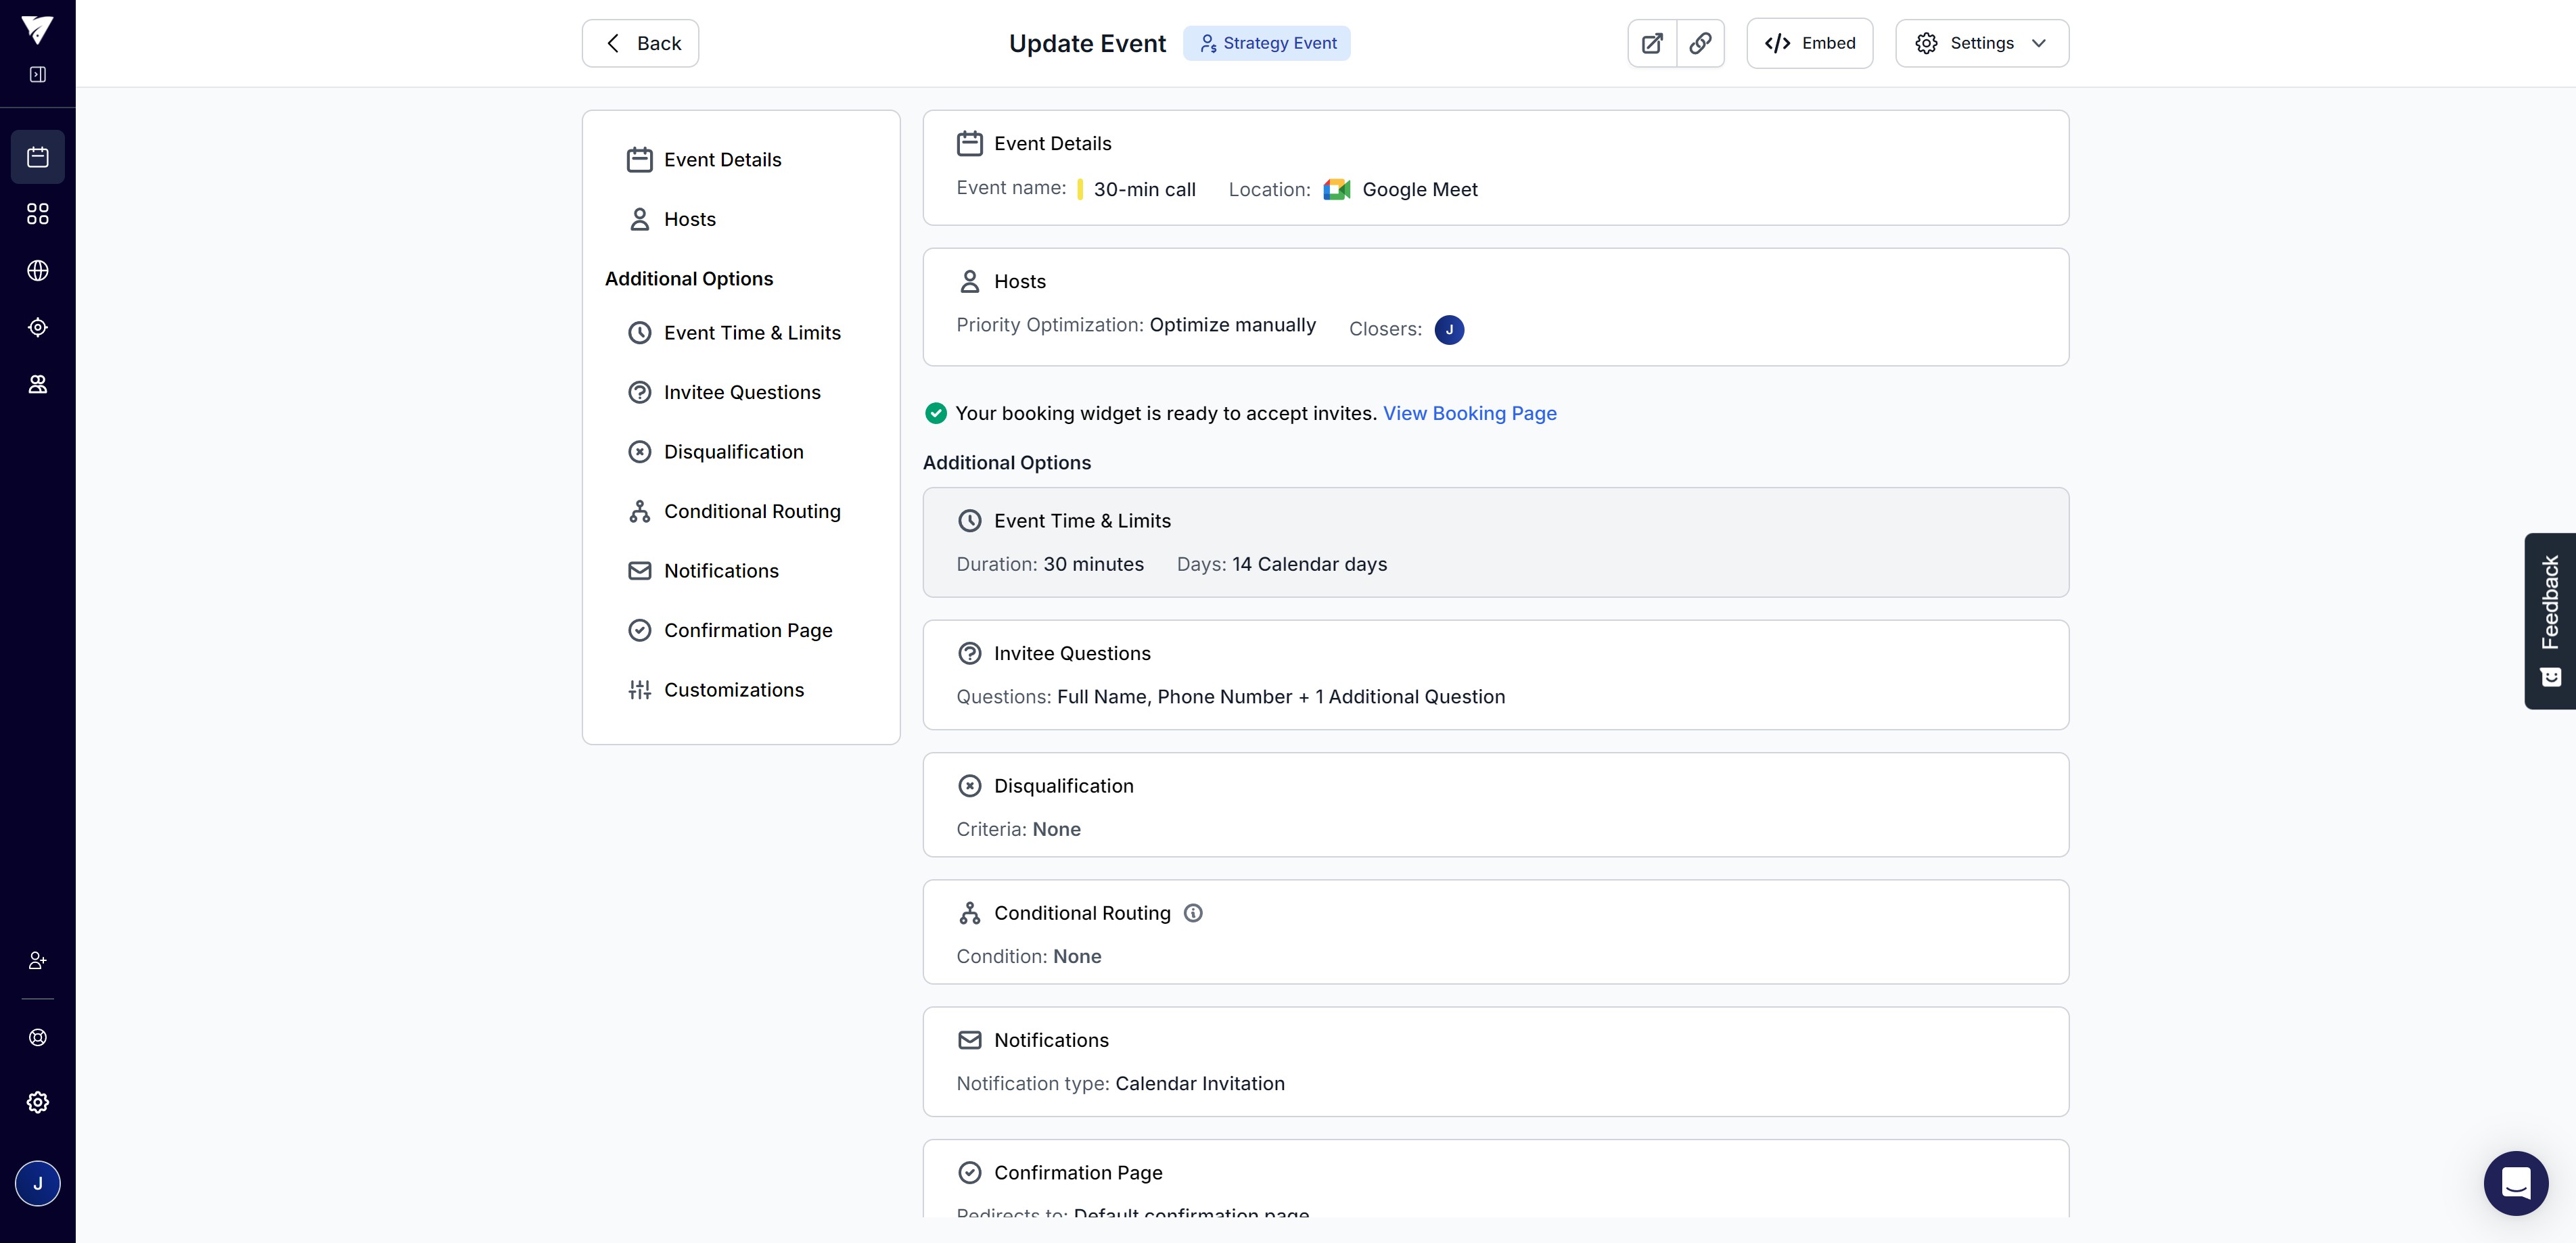Click the open-in-new-window icon in header
The image size is (2576, 1243).
[1652, 43]
